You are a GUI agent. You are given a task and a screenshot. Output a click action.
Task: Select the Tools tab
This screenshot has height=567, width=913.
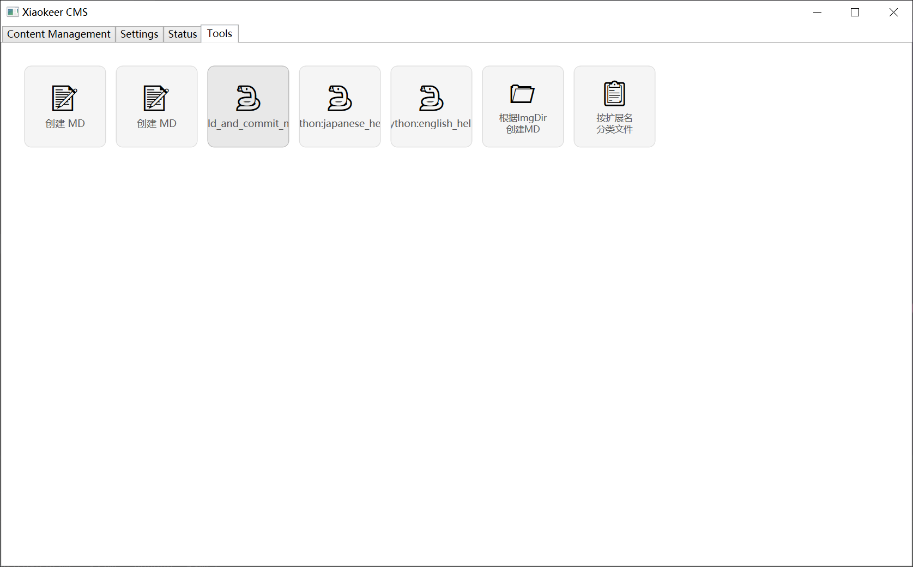click(220, 33)
